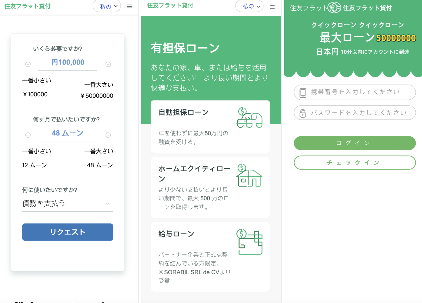Click the 48 ムーン repayment period value
This screenshot has height=303, width=422.
[x=68, y=133]
